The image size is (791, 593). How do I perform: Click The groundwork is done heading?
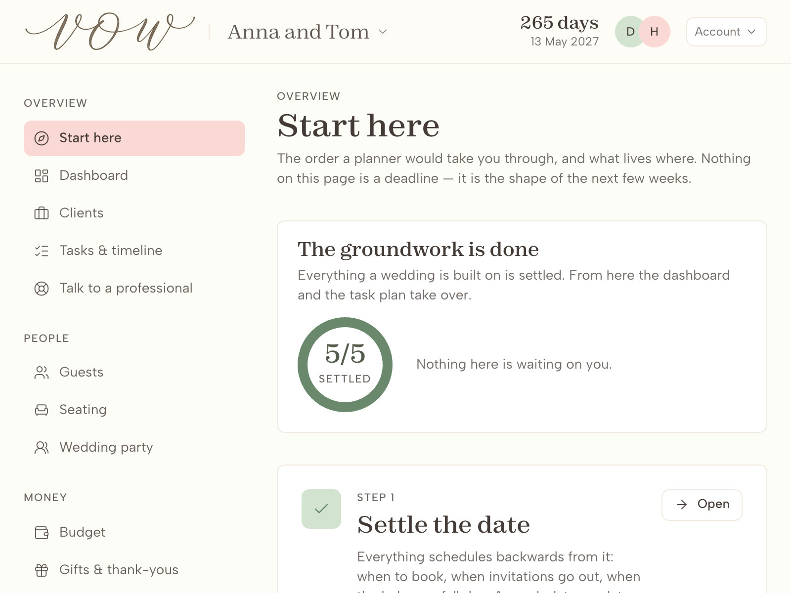click(418, 250)
